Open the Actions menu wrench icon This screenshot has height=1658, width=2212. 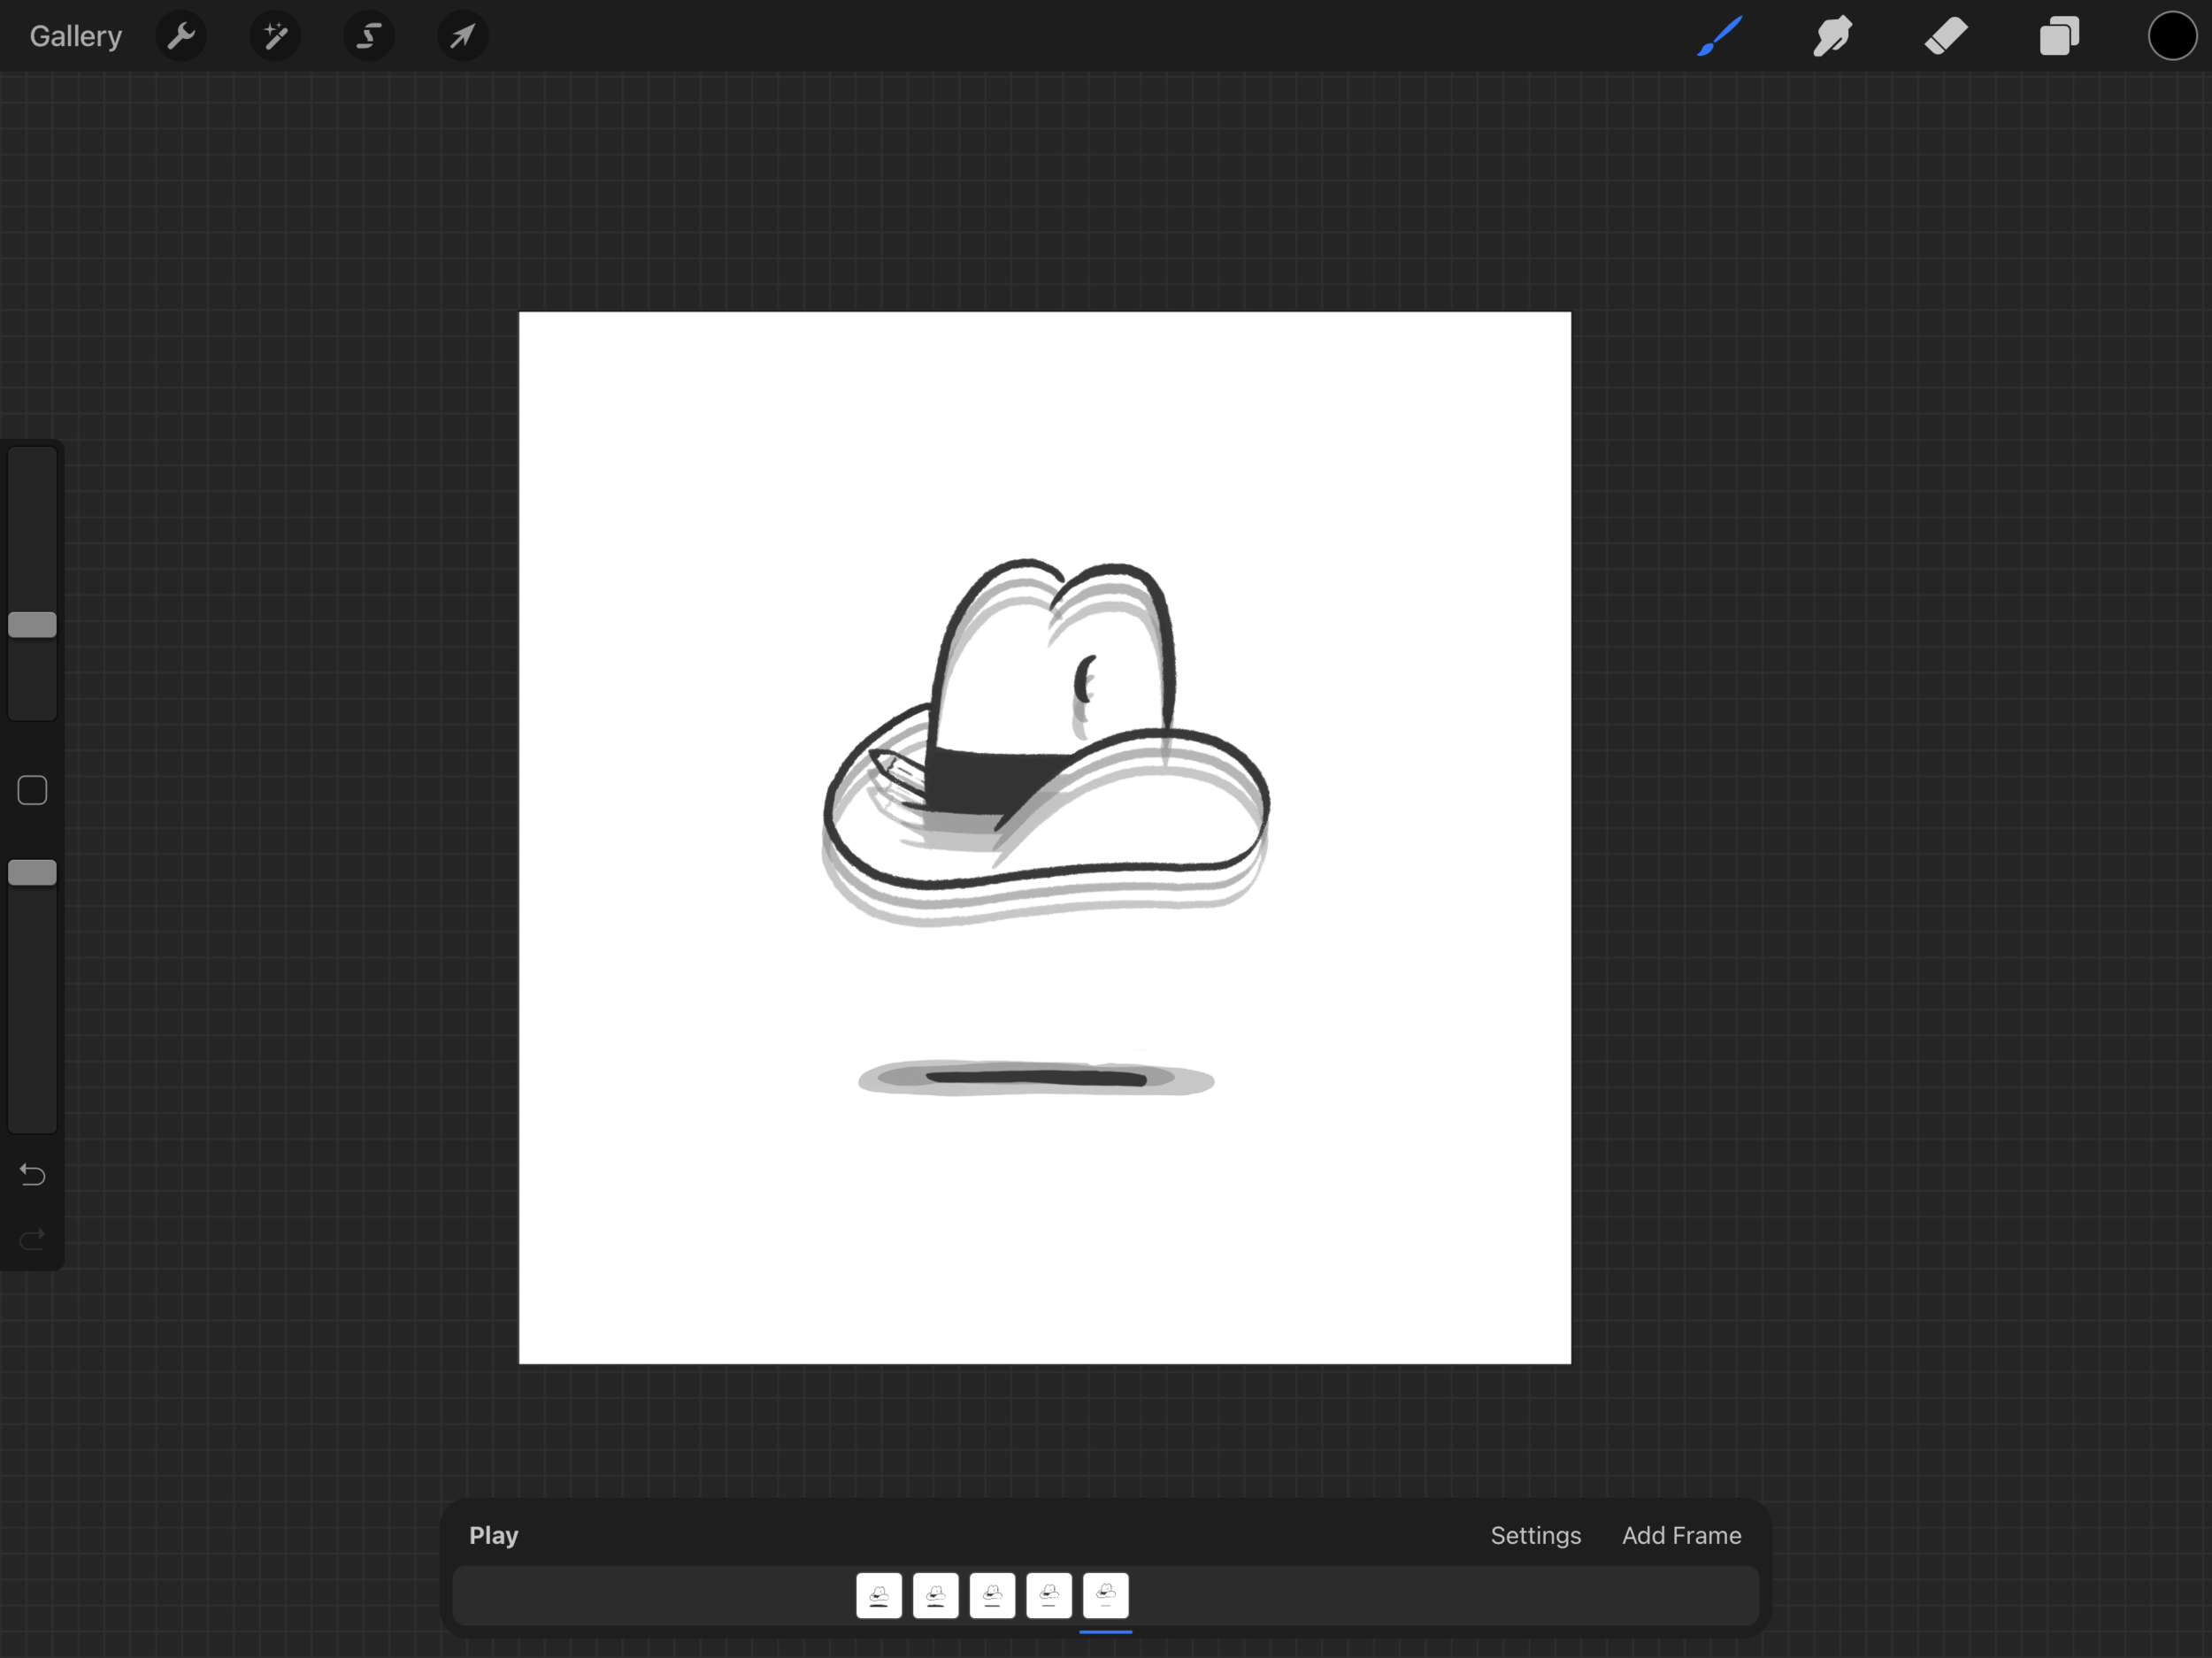181,36
